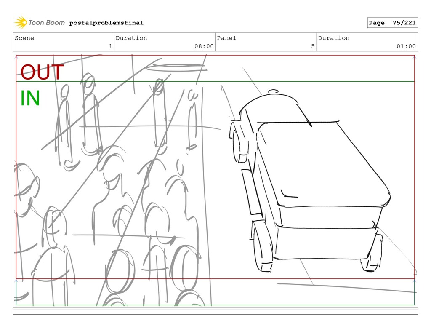Click the Toon Boom logo
The width and height of the screenshot is (431, 334).
(40, 23)
